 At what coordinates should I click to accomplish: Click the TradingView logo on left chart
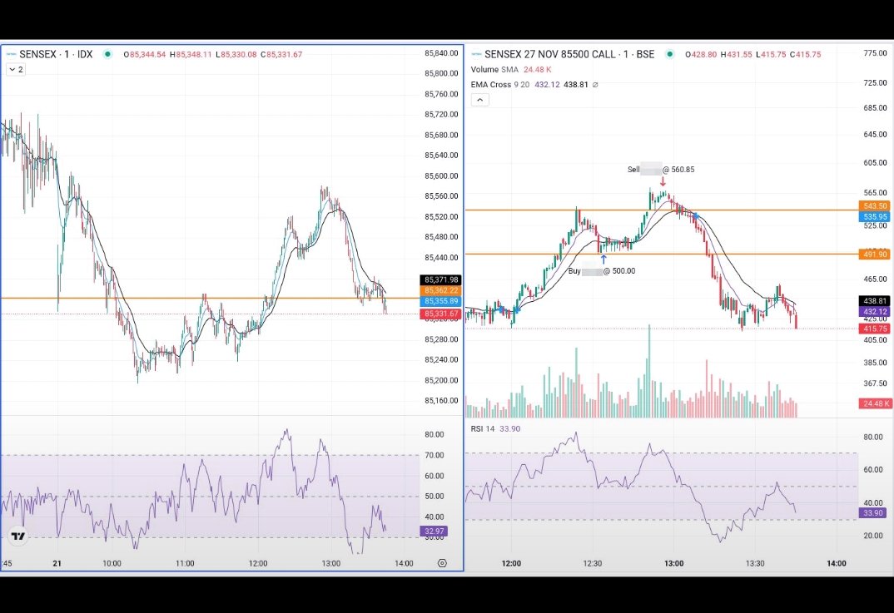[18, 536]
